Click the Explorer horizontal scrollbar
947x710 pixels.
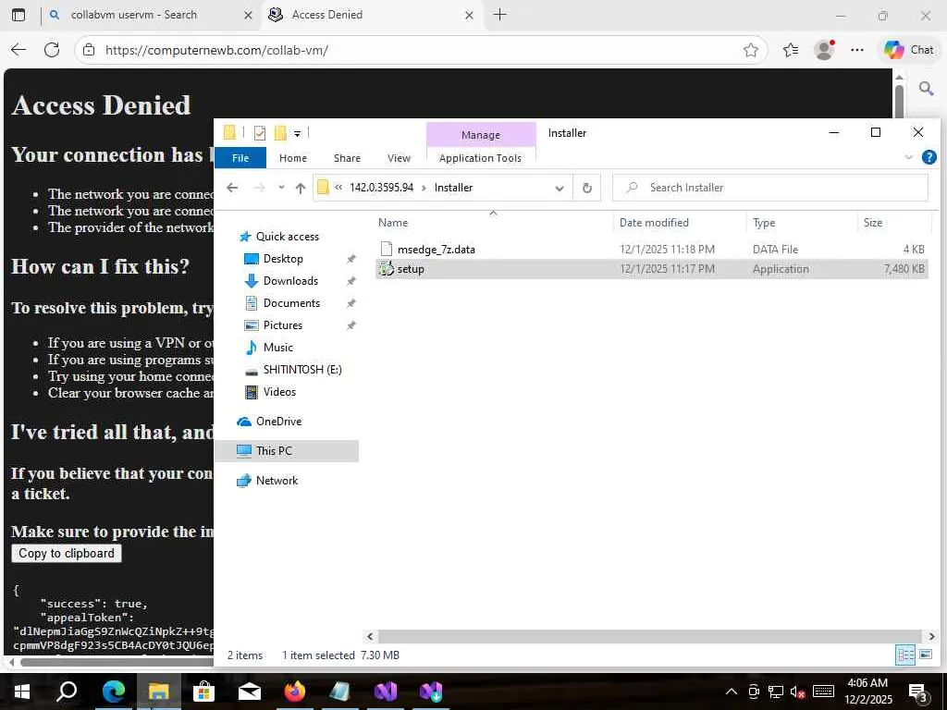650,636
